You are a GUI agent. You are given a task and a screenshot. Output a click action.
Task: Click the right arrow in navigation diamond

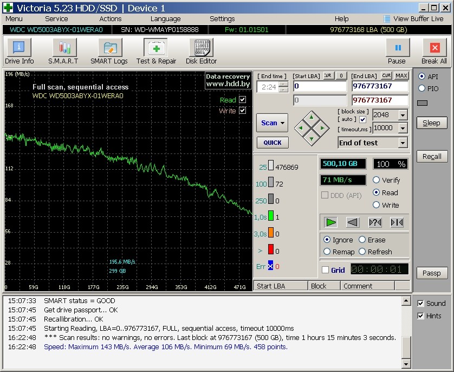(x=322, y=128)
